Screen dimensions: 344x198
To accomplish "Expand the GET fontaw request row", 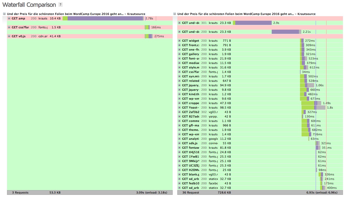I will point(179,148).
